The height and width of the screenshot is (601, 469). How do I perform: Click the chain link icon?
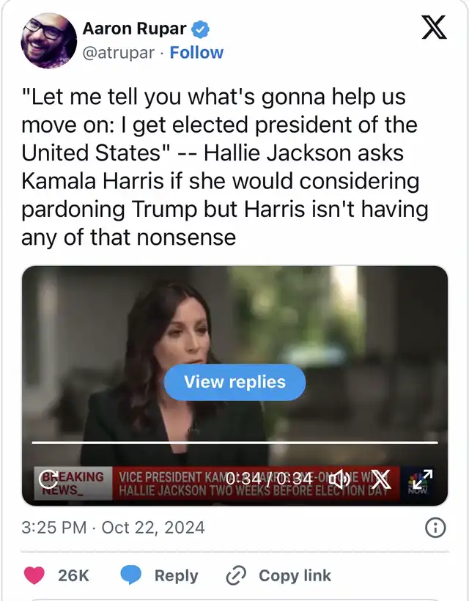pyautogui.click(x=236, y=575)
